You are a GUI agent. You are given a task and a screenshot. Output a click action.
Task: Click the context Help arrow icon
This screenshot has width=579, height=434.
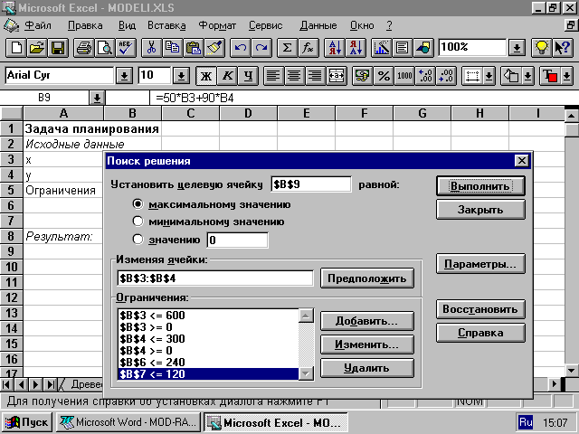tap(563, 48)
